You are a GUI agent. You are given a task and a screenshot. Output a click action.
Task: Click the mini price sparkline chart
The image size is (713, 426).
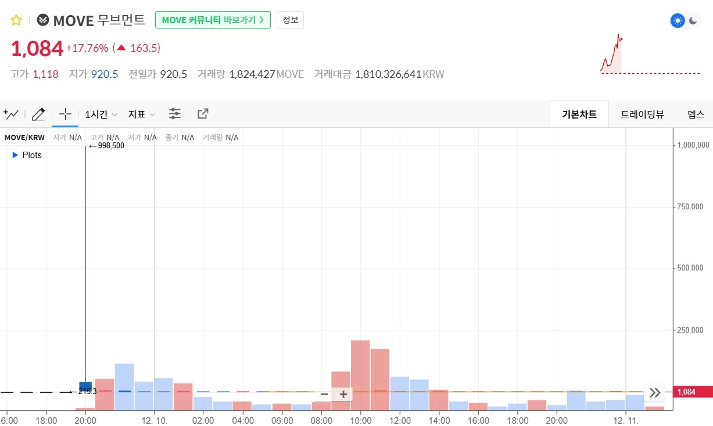(x=650, y=53)
